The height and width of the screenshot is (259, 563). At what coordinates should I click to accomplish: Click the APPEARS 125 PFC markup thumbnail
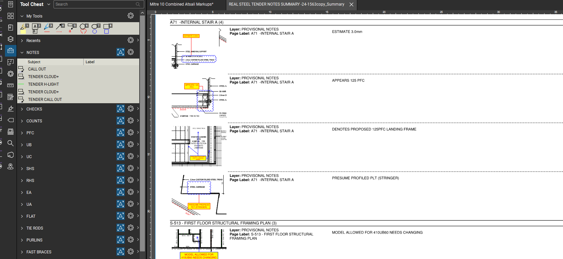click(x=199, y=98)
